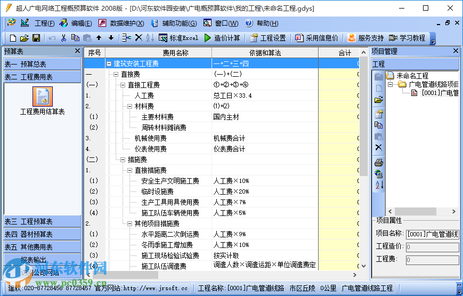Select 表四 器材预算表 tab
This screenshot has height=296, width=463.
click(x=42, y=234)
